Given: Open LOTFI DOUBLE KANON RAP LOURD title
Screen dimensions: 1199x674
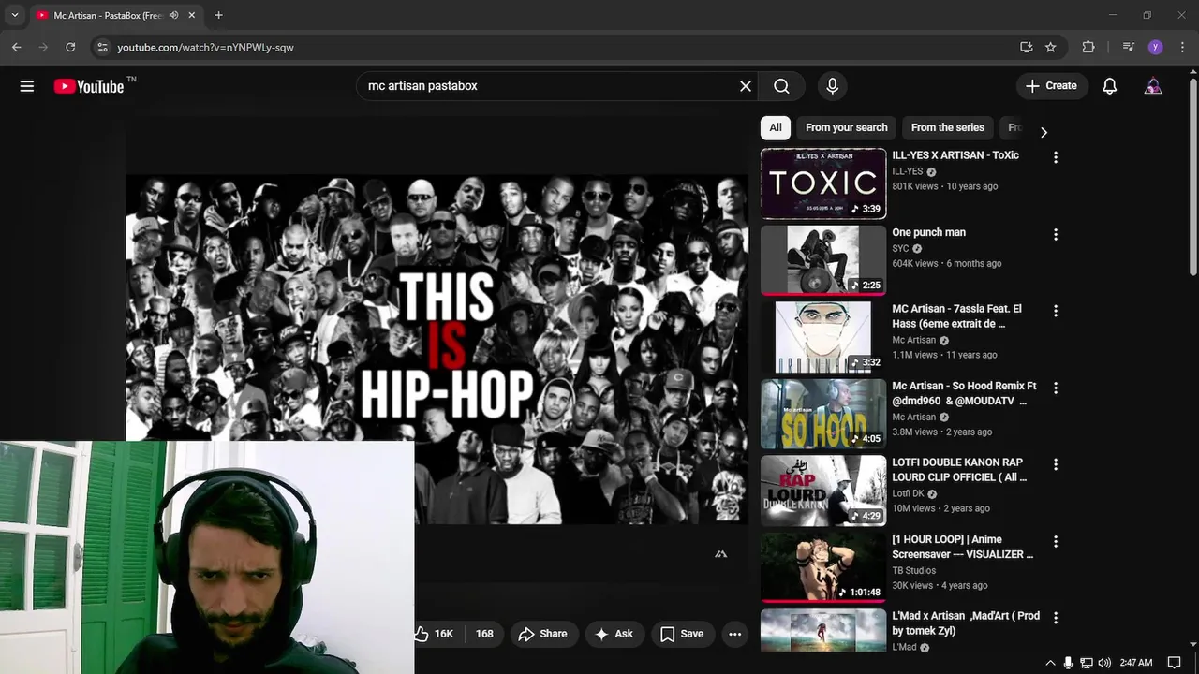Looking at the screenshot, I should 959,470.
